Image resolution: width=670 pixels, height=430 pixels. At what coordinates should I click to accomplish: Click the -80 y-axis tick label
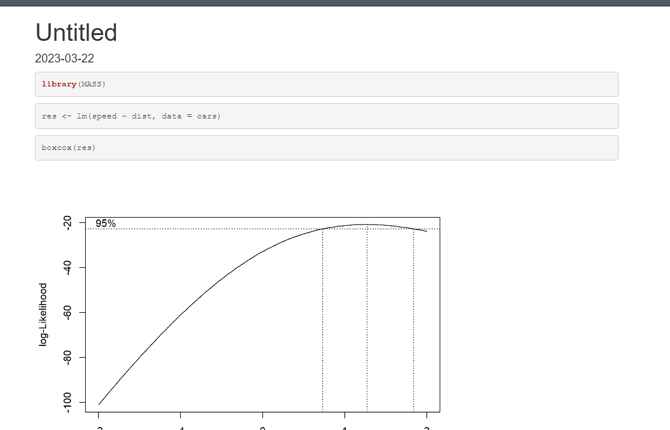click(67, 357)
